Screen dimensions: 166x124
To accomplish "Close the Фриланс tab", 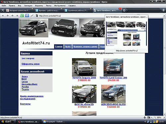I will (x=61, y=9).
